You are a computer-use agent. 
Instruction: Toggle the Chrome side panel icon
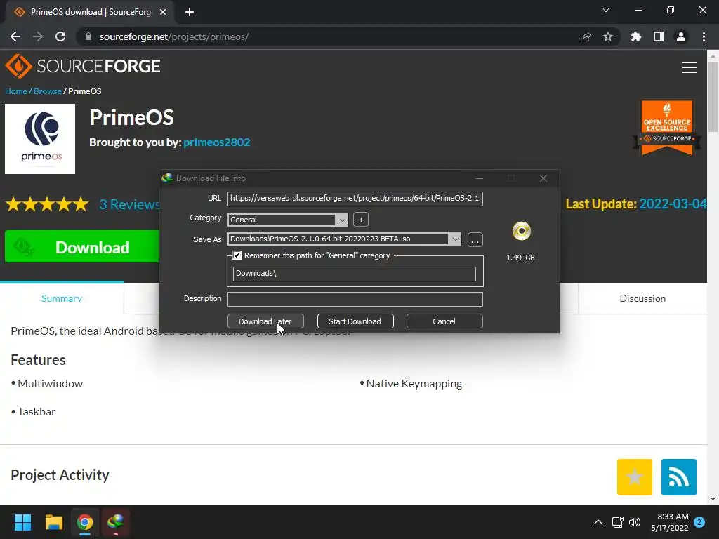pyautogui.click(x=659, y=36)
